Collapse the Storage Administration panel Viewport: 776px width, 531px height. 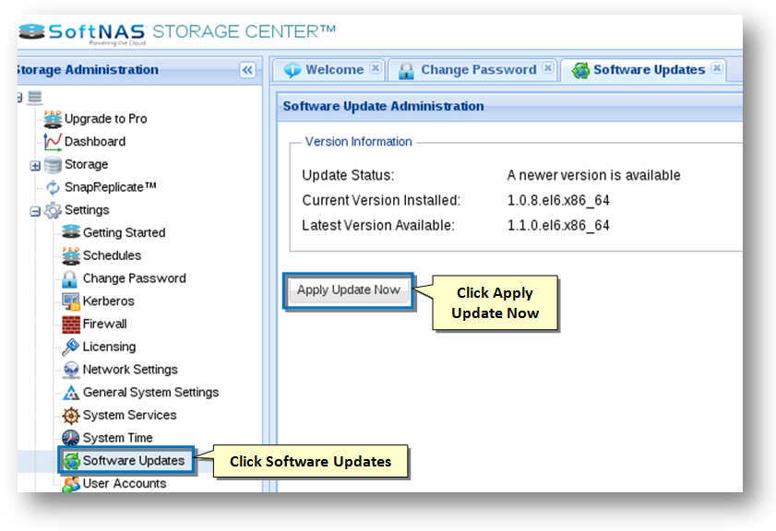247,70
